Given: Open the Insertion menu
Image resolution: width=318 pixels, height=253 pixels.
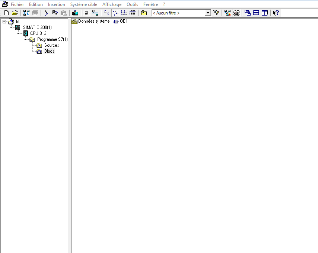Looking at the screenshot, I should [x=56, y=4].
